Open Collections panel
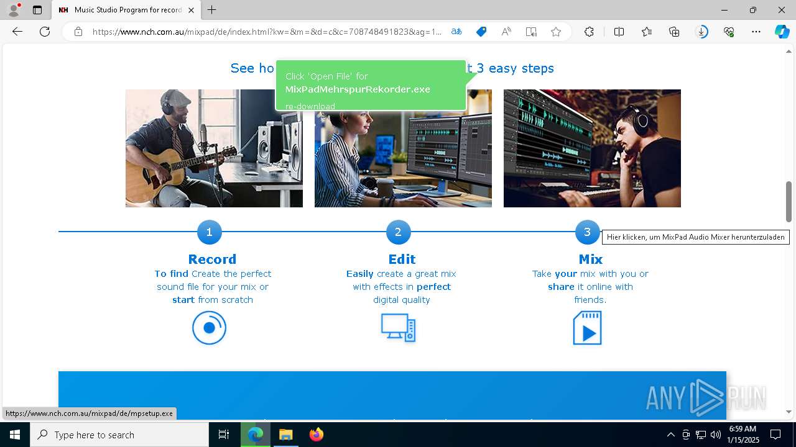796x447 pixels. pos(674,32)
